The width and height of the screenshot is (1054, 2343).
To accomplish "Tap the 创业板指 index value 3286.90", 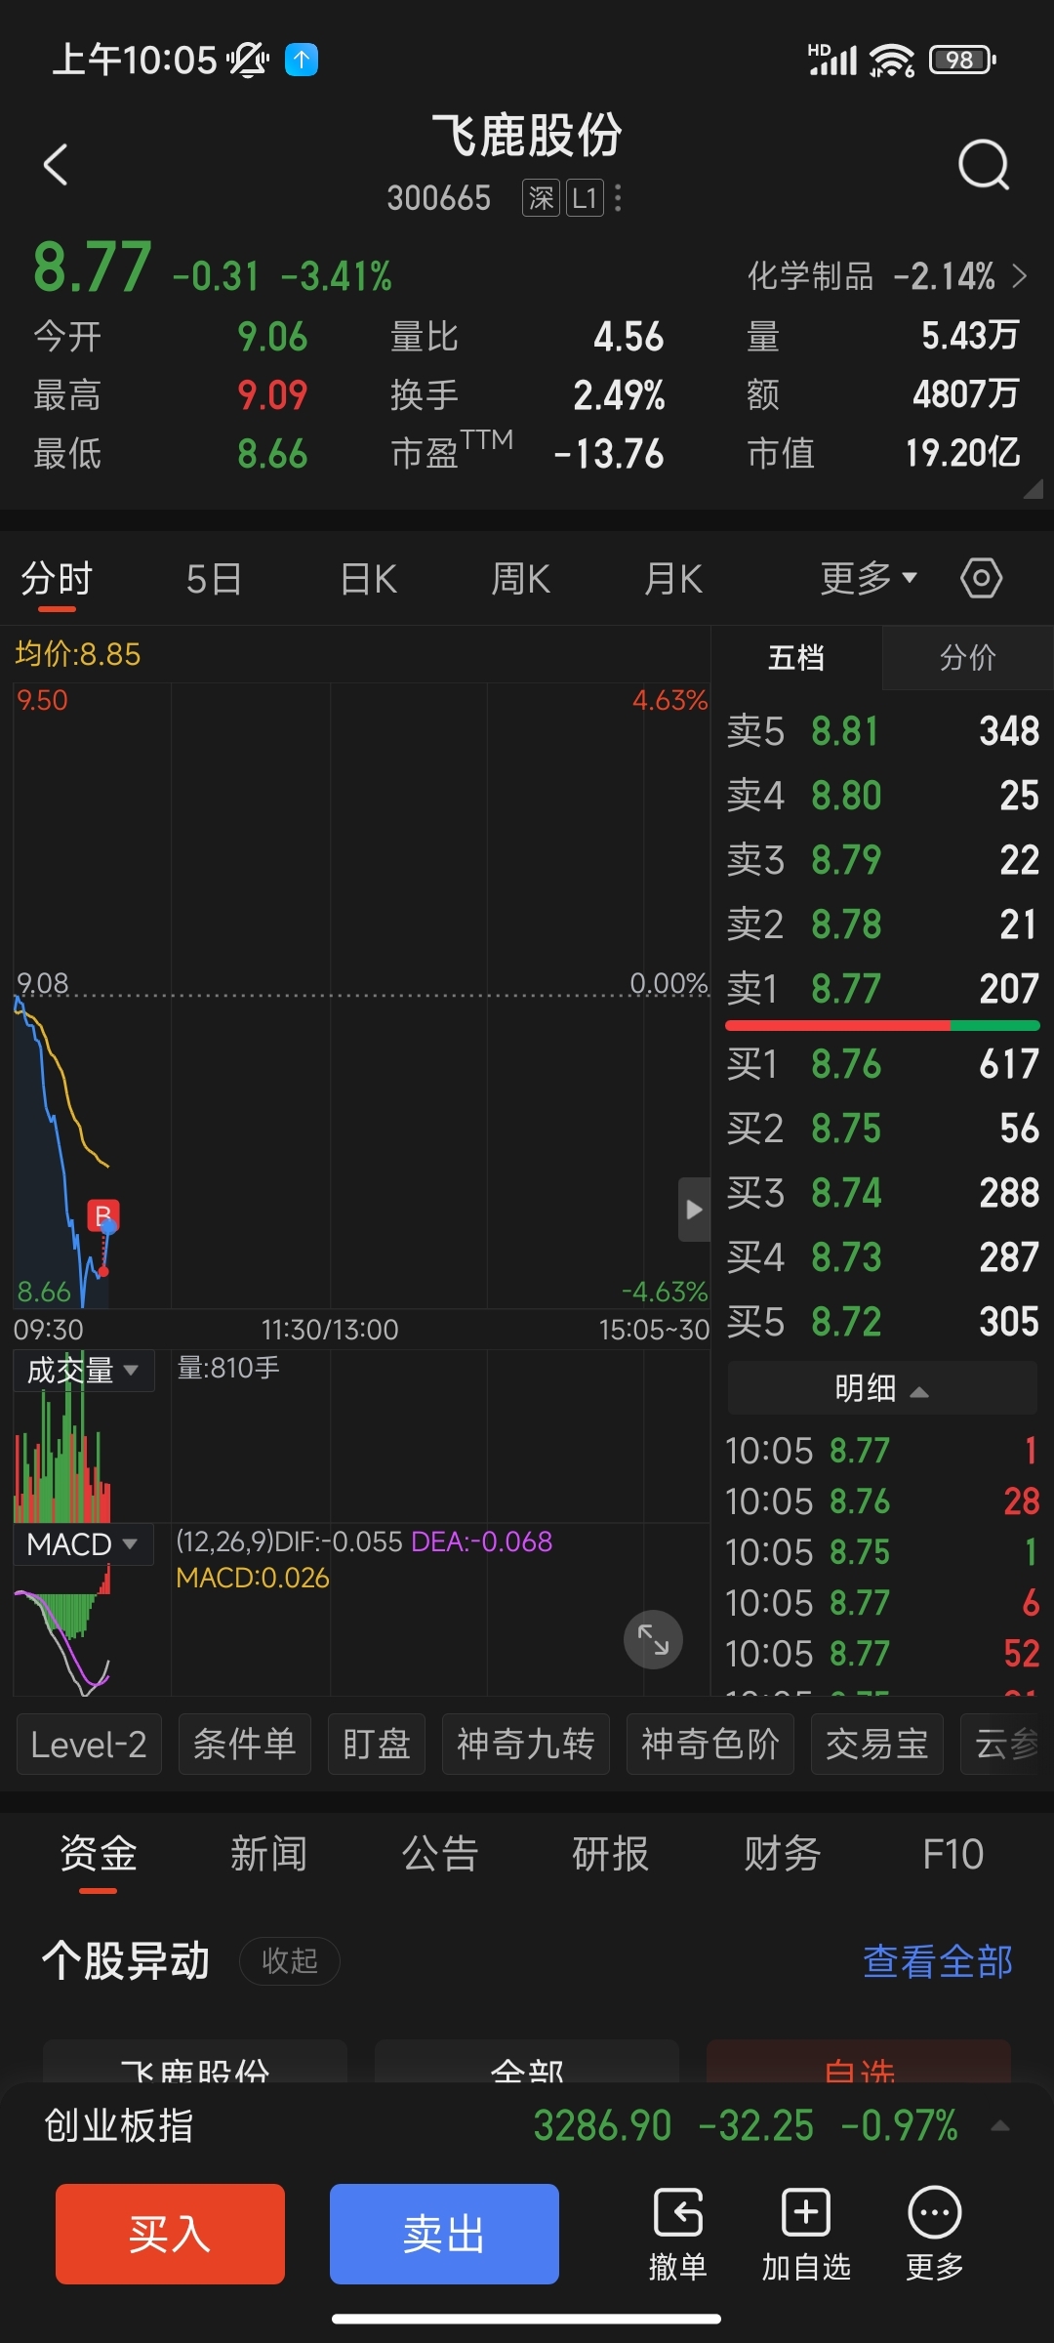I will [602, 2125].
